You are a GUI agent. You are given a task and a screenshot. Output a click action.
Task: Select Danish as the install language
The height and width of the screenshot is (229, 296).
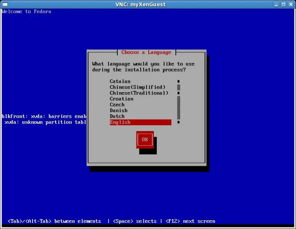tap(118, 110)
